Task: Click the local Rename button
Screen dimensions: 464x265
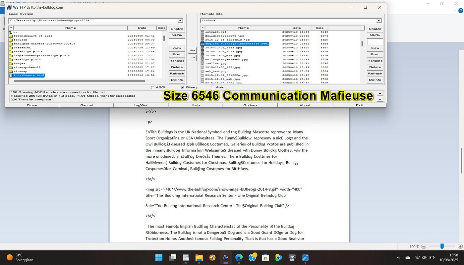Action: click(177, 61)
